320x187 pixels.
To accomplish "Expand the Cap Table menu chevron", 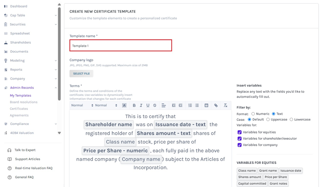I will point(56,15).
